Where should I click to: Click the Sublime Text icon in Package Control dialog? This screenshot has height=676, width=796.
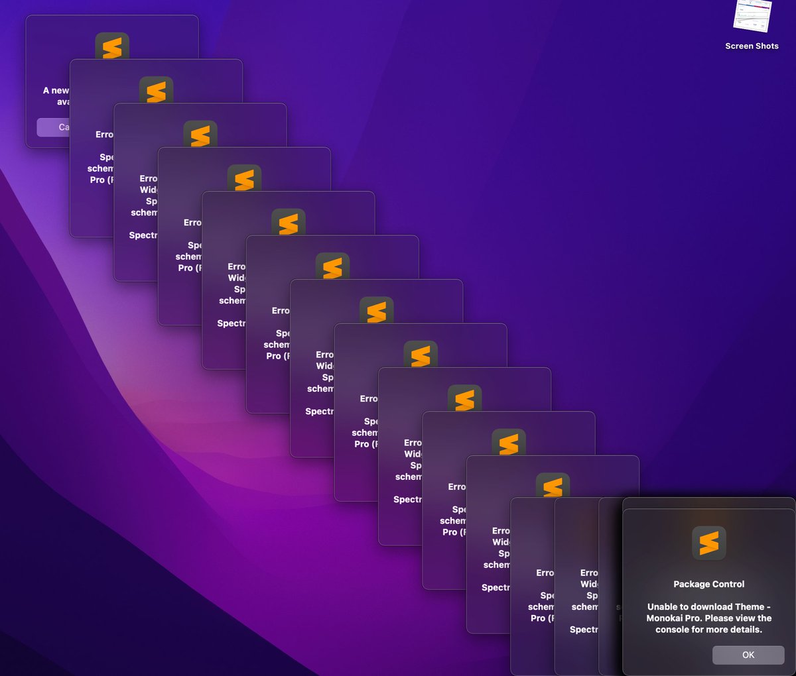(x=709, y=543)
